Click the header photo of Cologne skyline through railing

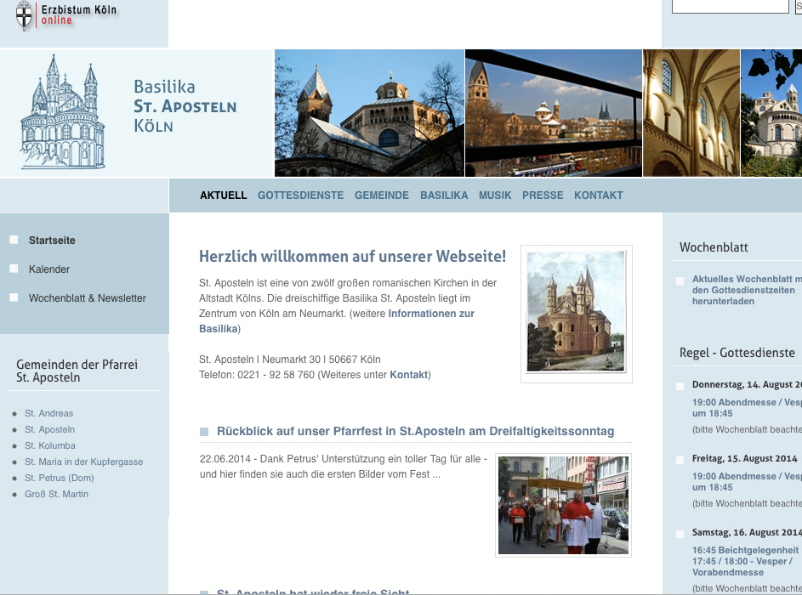click(x=554, y=113)
